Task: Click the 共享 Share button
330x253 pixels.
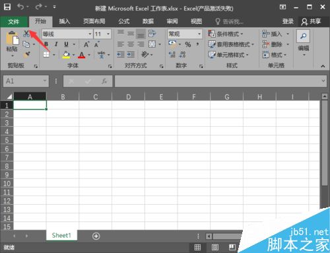Action: 311,21
